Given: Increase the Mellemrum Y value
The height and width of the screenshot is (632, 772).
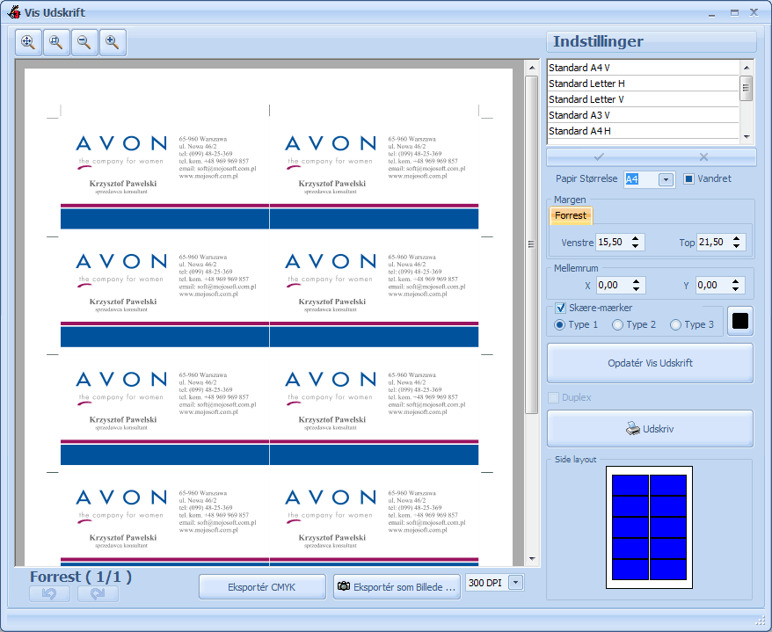Looking at the screenshot, I should [736, 281].
